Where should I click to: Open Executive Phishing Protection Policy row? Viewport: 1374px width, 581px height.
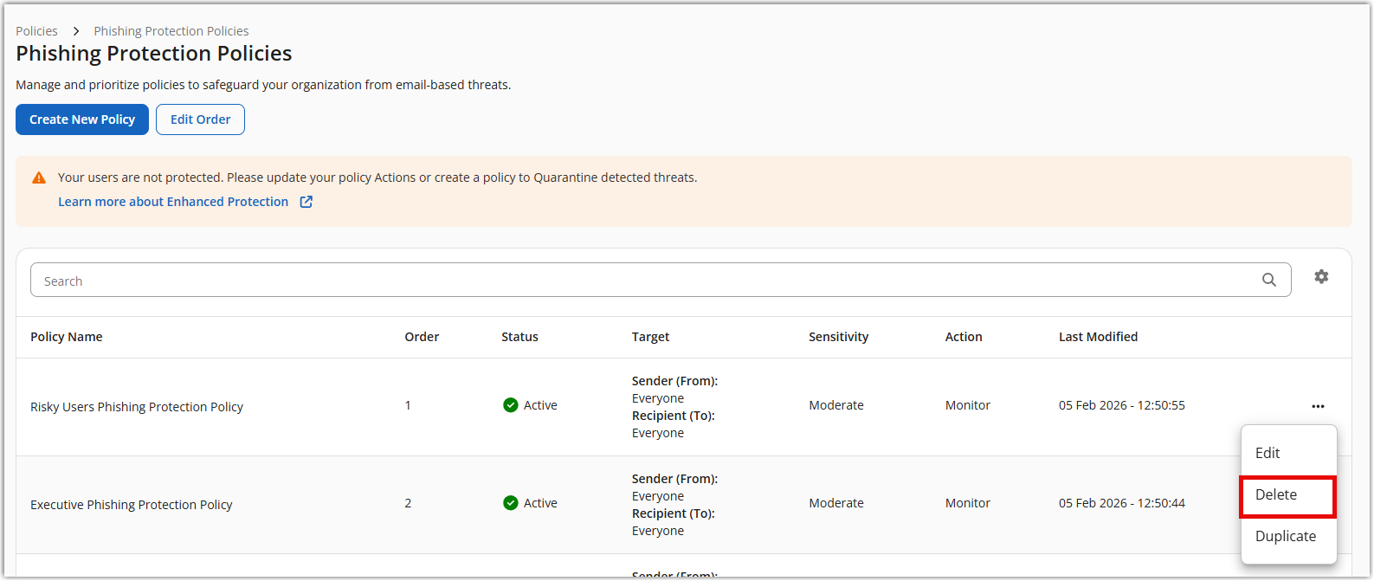pyautogui.click(x=132, y=505)
